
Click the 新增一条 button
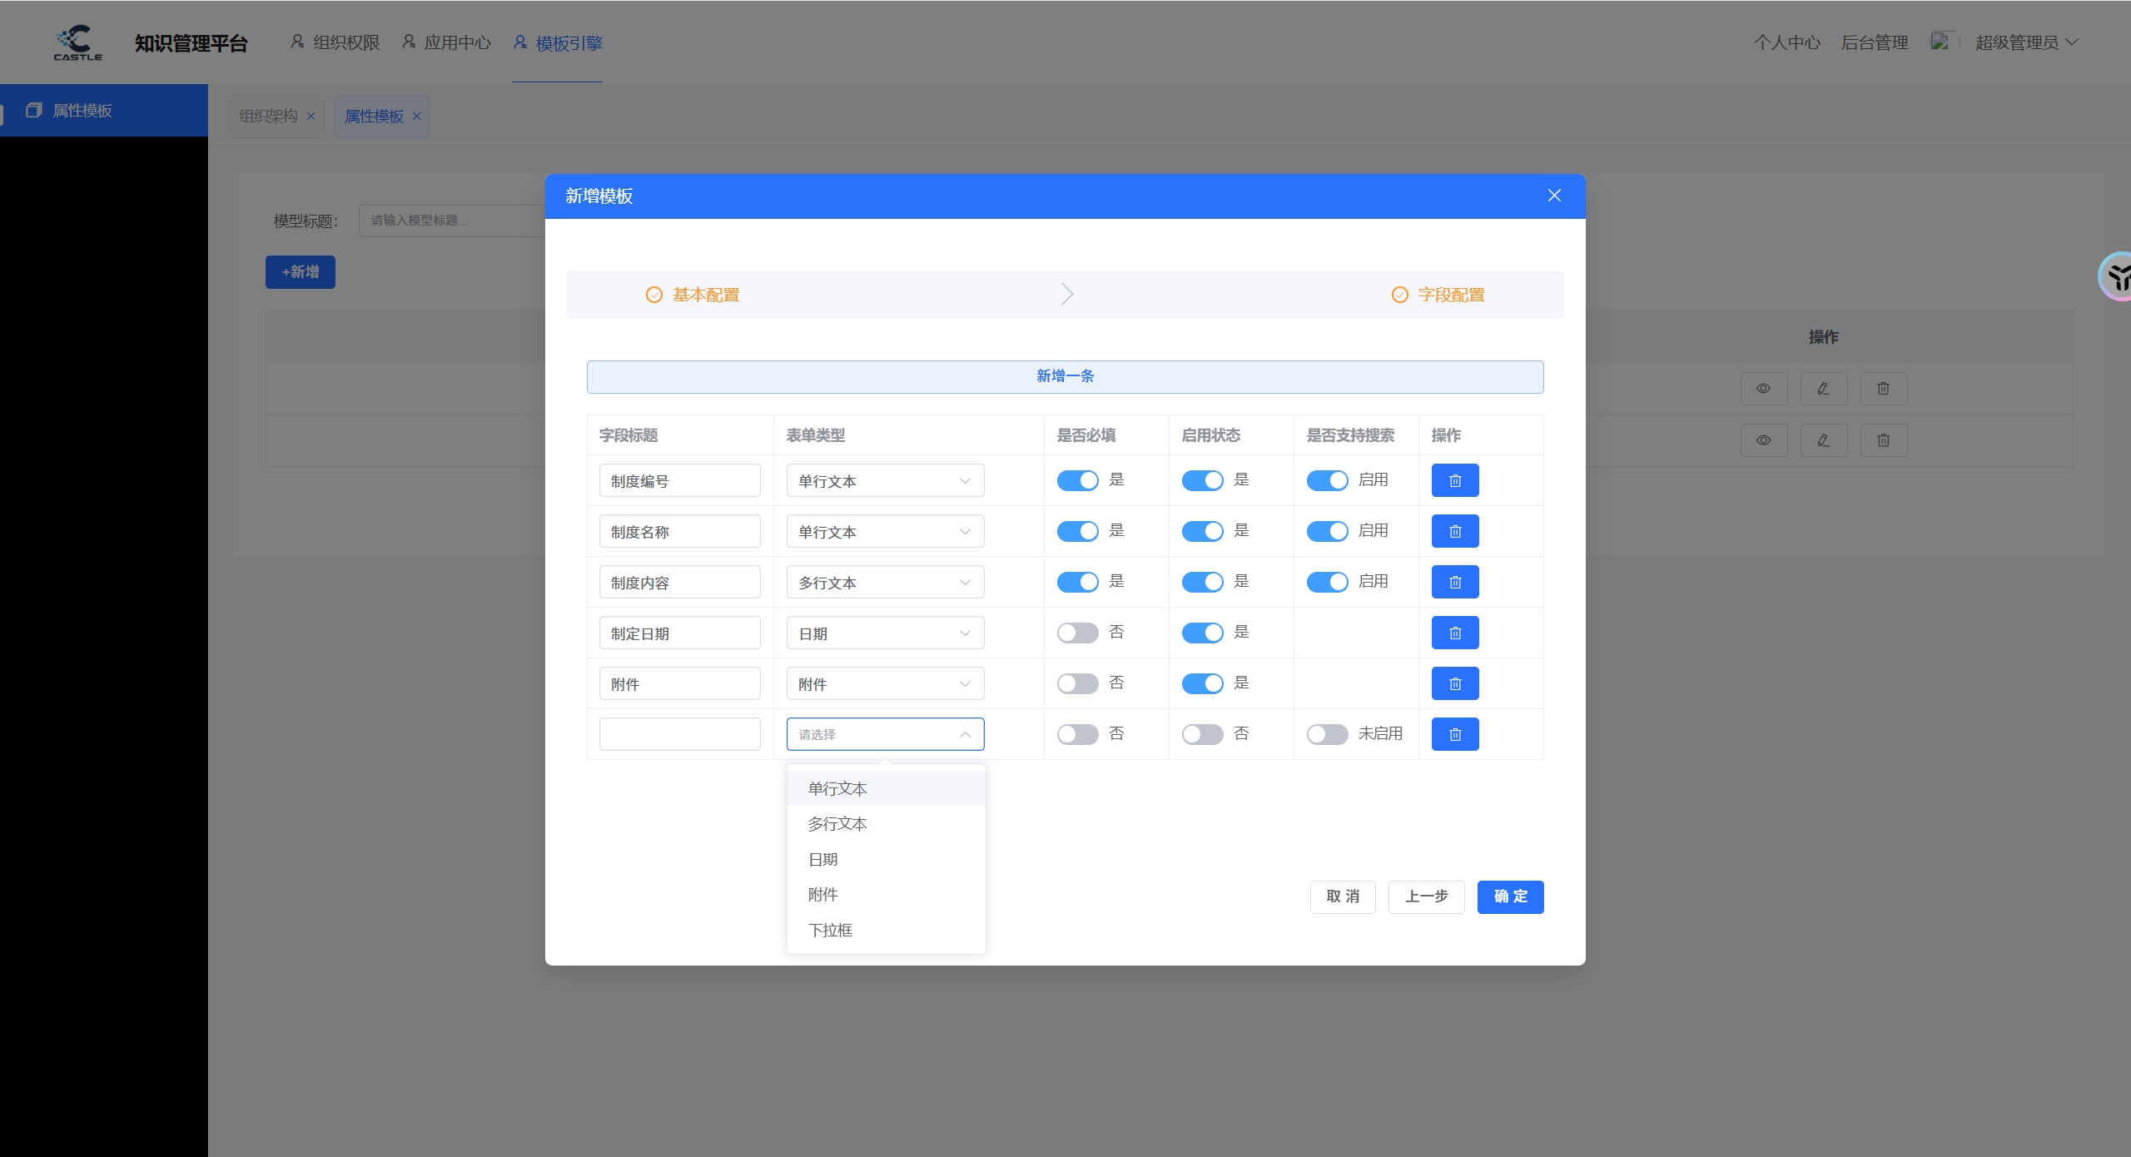point(1065,376)
